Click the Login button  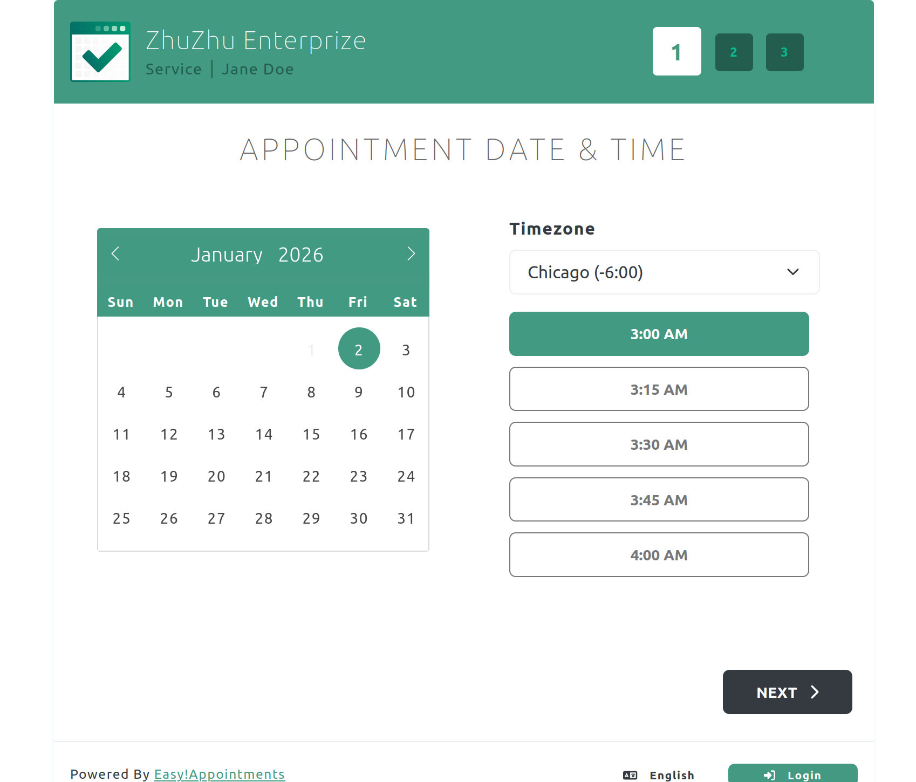792,774
